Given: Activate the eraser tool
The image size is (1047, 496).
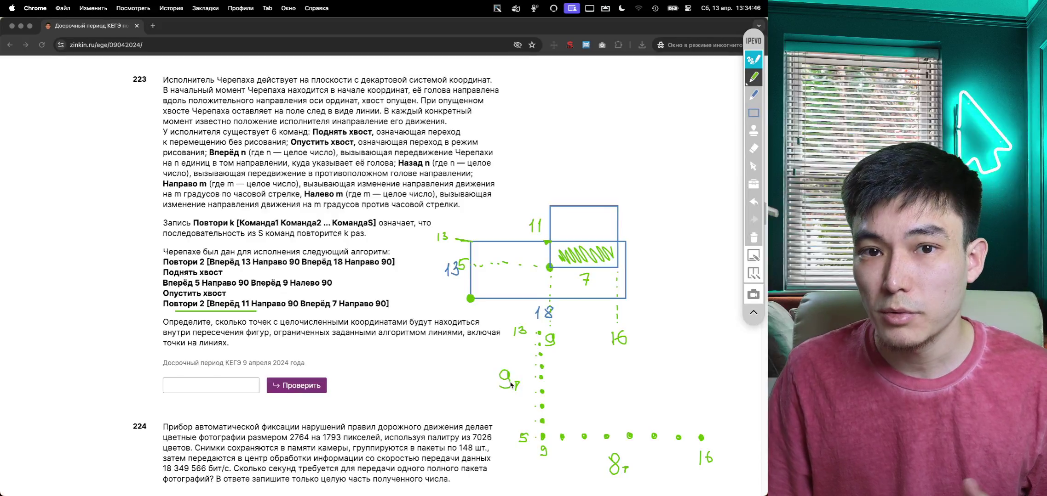Looking at the screenshot, I should 754,148.
